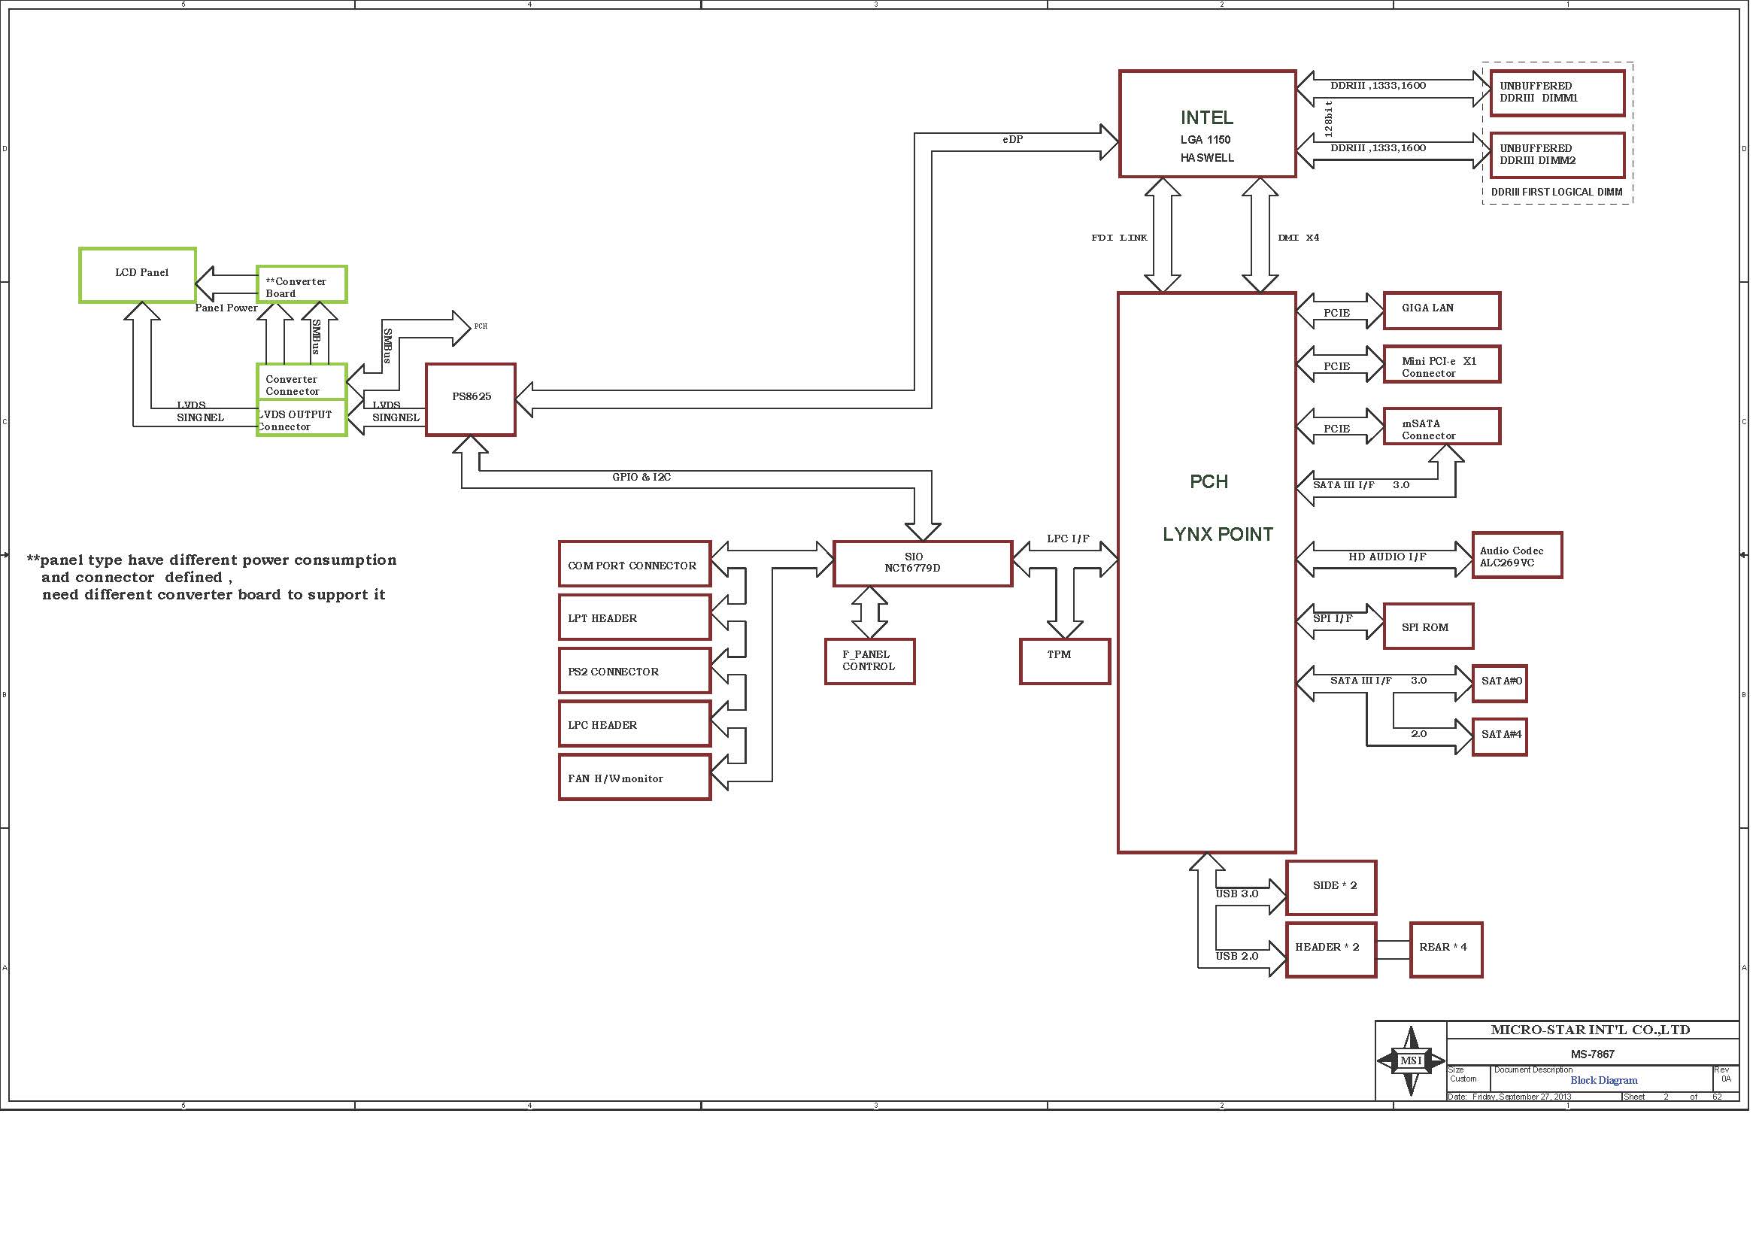This screenshot has height=1244, width=1759.
Task: Pick the mSATA Connector block
Action: coord(1442,426)
